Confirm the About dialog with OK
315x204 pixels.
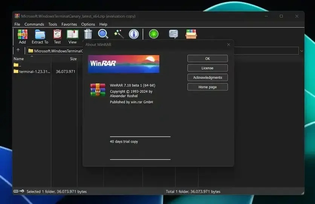click(x=208, y=59)
